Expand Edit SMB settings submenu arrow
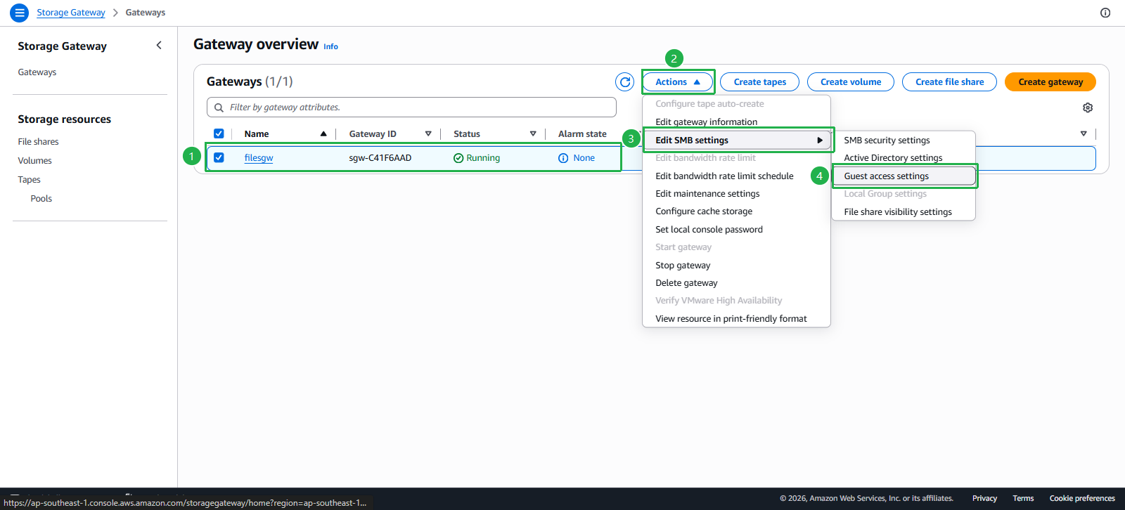Image resolution: width=1125 pixels, height=510 pixels. 820,140
